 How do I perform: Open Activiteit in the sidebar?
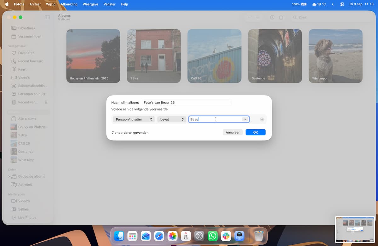(x=25, y=184)
